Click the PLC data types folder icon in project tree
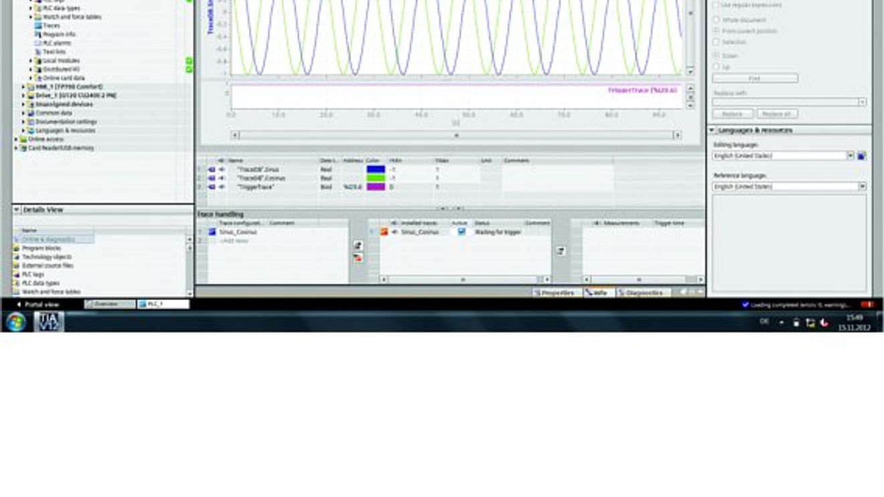Screen dimensions: 884x497 point(38,8)
